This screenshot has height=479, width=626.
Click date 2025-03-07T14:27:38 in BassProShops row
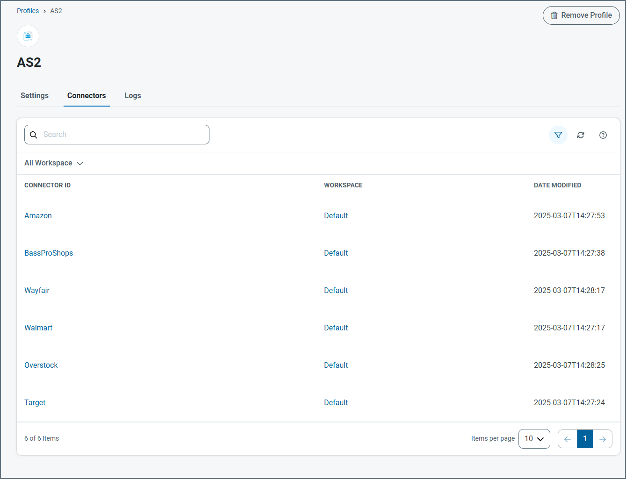pos(569,253)
